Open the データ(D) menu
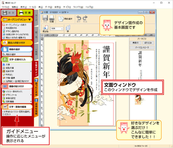This screenshot has width=173, height=148. point(49,7)
